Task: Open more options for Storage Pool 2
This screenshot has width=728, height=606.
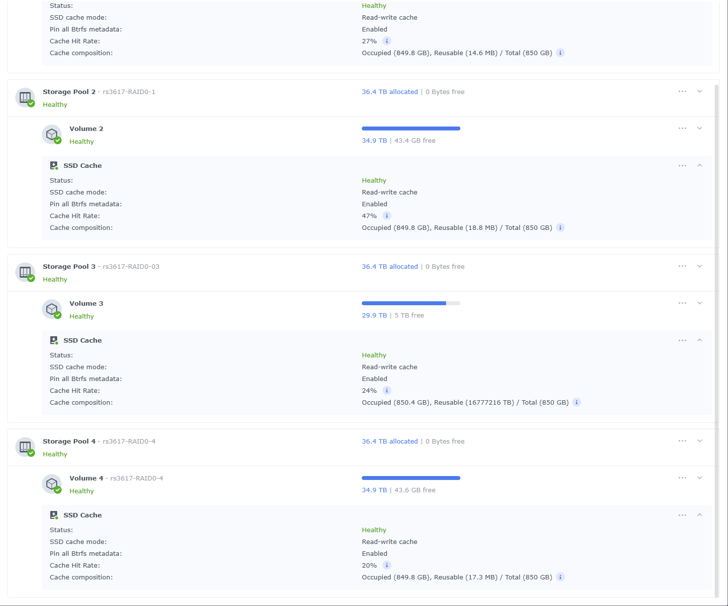Action: (x=682, y=92)
